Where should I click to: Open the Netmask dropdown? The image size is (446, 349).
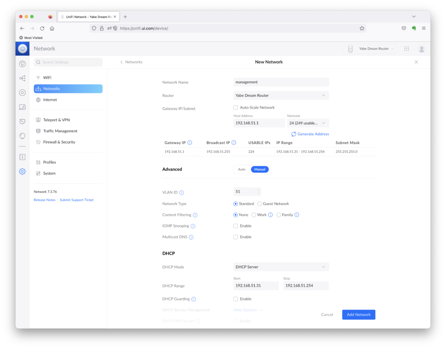click(308, 123)
